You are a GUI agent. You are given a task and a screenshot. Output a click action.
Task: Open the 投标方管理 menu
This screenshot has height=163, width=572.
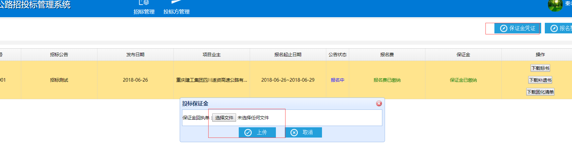176,8
